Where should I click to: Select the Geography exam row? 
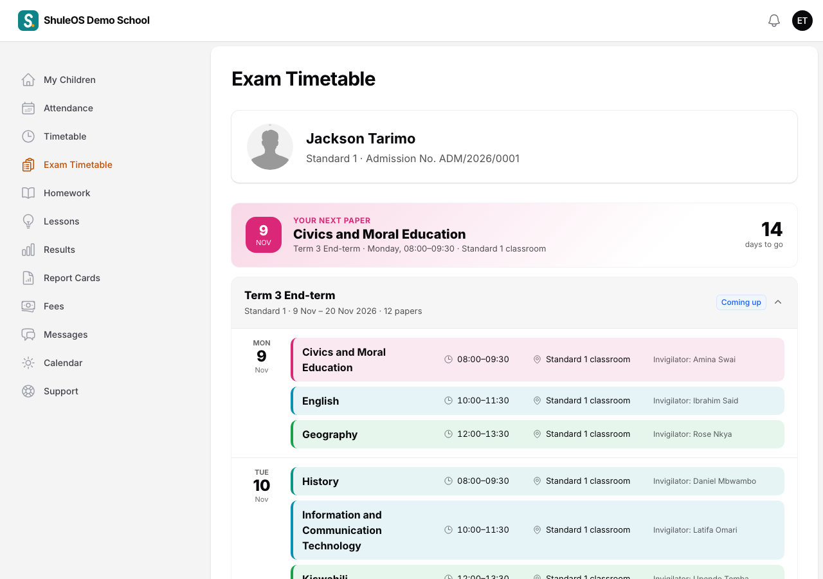pyautogui.click(x=538, y=434)
